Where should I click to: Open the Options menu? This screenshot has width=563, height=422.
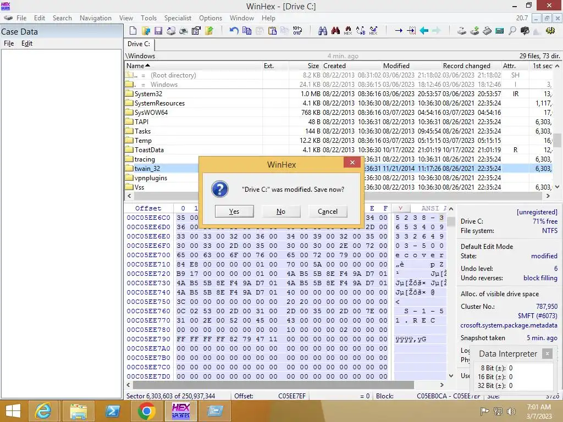click(x=211, y=18)
